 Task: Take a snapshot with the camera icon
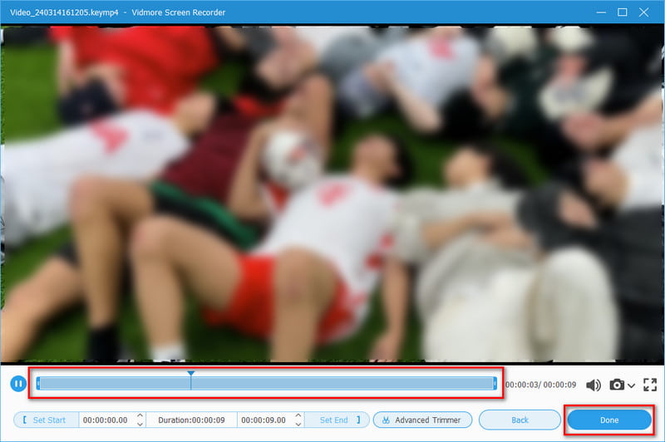617,385
